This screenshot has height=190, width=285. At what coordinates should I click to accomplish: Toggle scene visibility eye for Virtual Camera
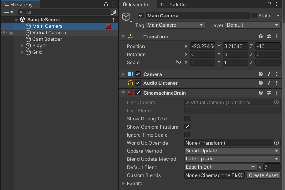tap(4, 33)
